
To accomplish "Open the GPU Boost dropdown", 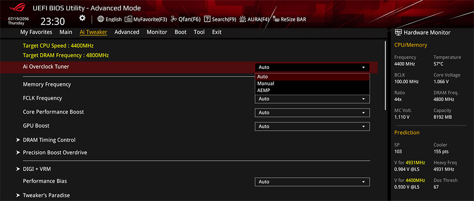I will [x=312, y=126].
